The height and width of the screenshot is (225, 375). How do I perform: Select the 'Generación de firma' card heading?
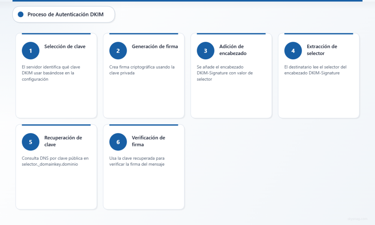point(155,47)
